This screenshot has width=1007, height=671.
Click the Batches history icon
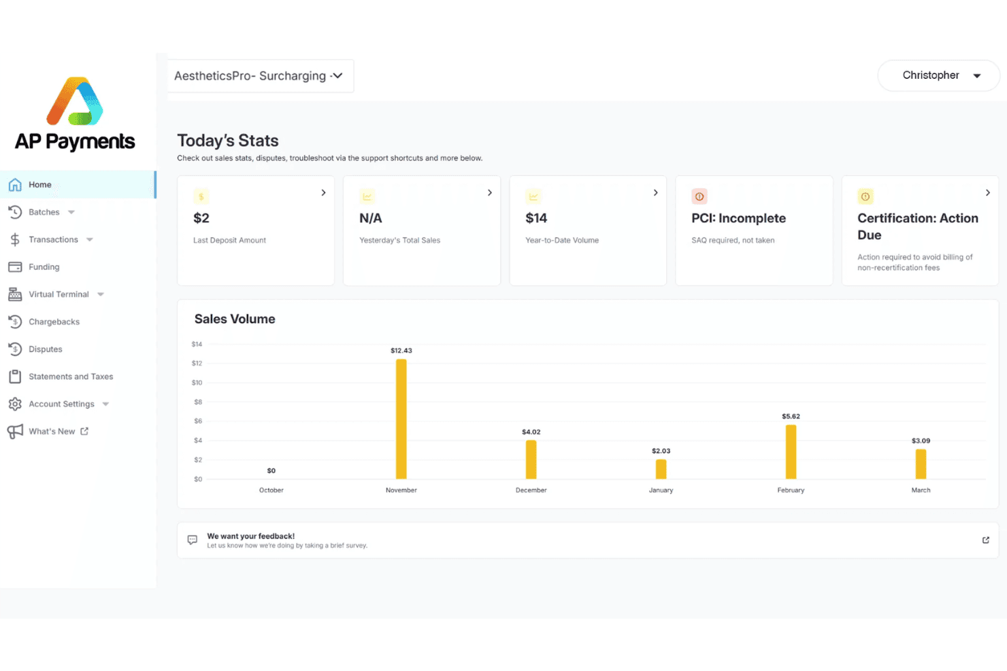pyautogui.click(x=15, y=212)
